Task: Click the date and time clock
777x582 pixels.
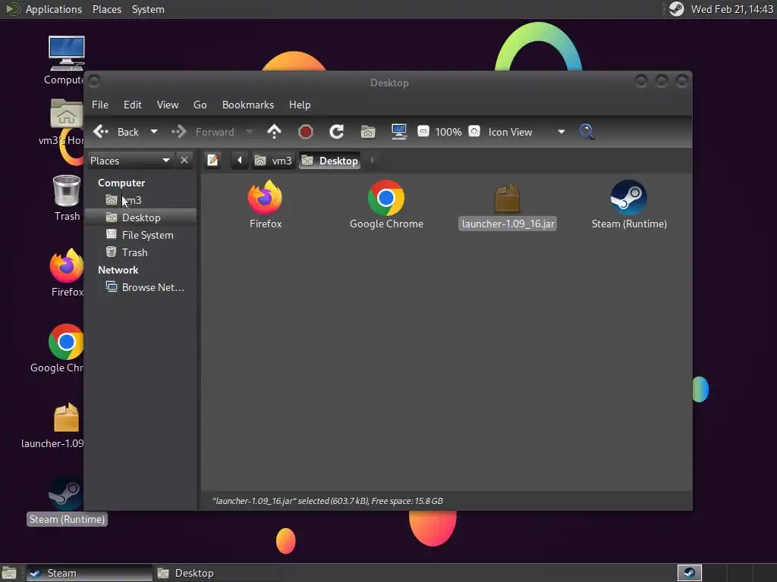Action: coord(732,9)
